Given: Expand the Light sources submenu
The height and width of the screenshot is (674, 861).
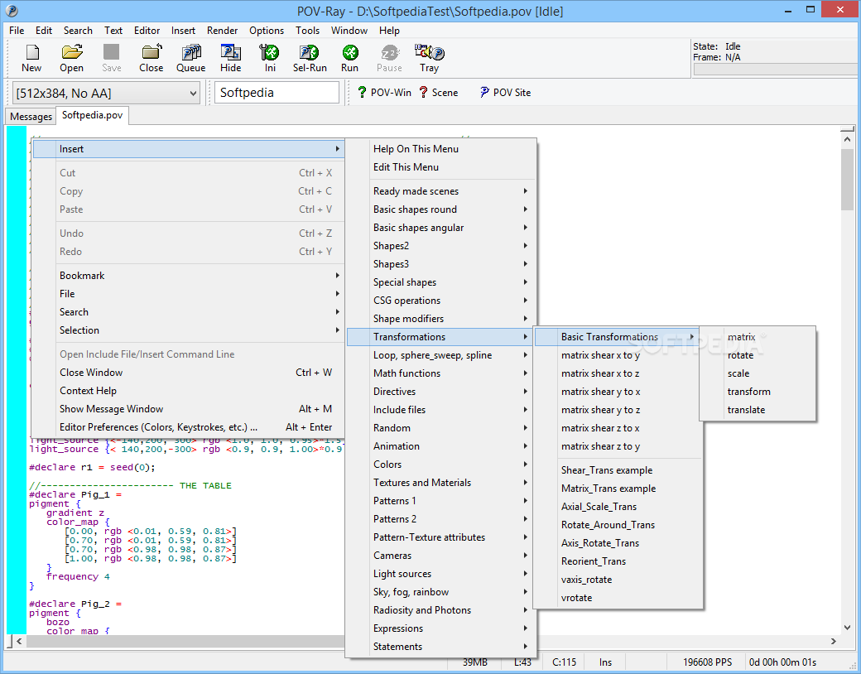Looking at the screenshot, I should coord(441,574).
